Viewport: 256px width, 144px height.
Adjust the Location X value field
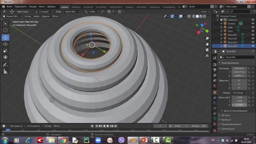239,68
